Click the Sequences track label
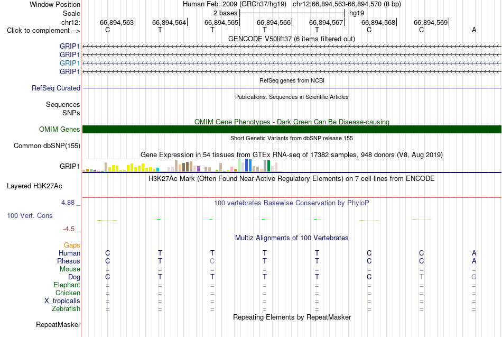 [x=63, y=105]
